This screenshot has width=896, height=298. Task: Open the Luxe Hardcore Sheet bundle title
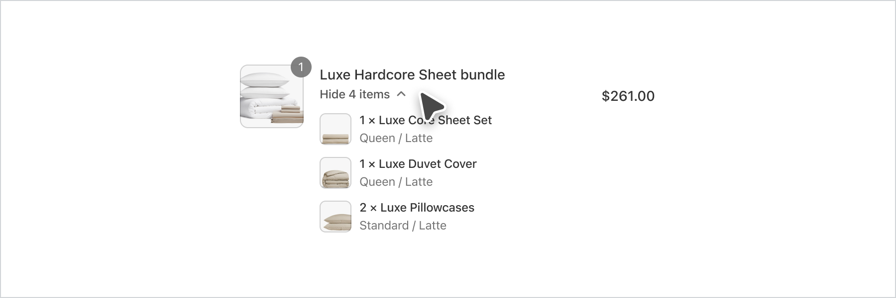412,75
